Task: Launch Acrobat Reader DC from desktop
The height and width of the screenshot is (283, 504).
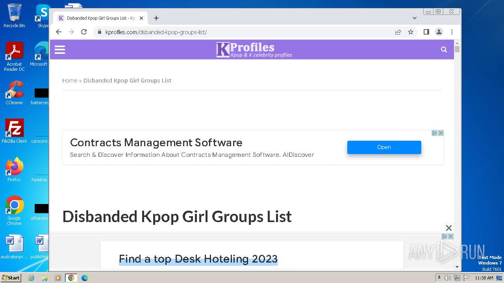Action: click(x=14, y=57)
